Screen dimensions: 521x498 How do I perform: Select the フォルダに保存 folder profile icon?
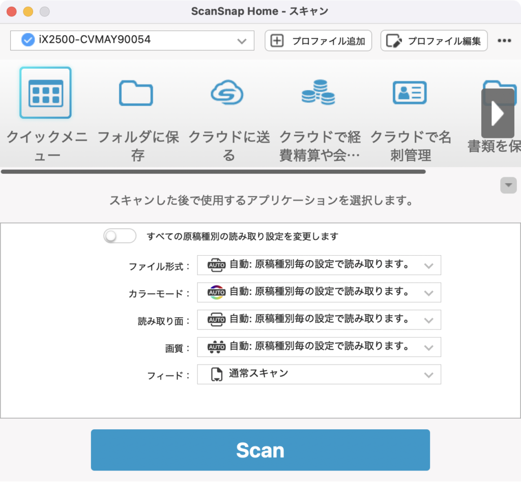coord(136,93)
